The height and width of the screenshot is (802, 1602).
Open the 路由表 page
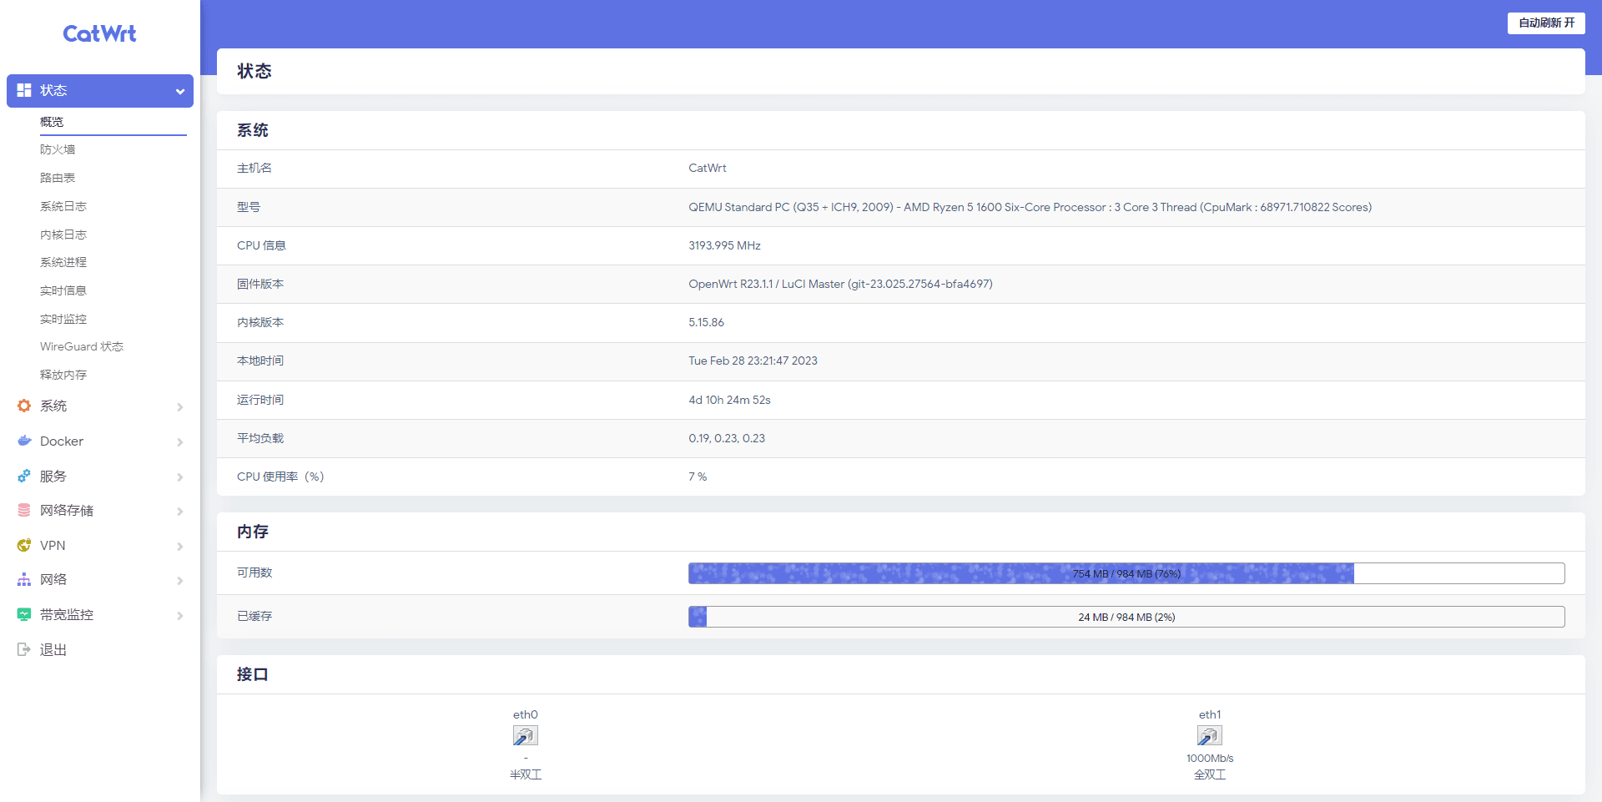click(x=58, y=178)
